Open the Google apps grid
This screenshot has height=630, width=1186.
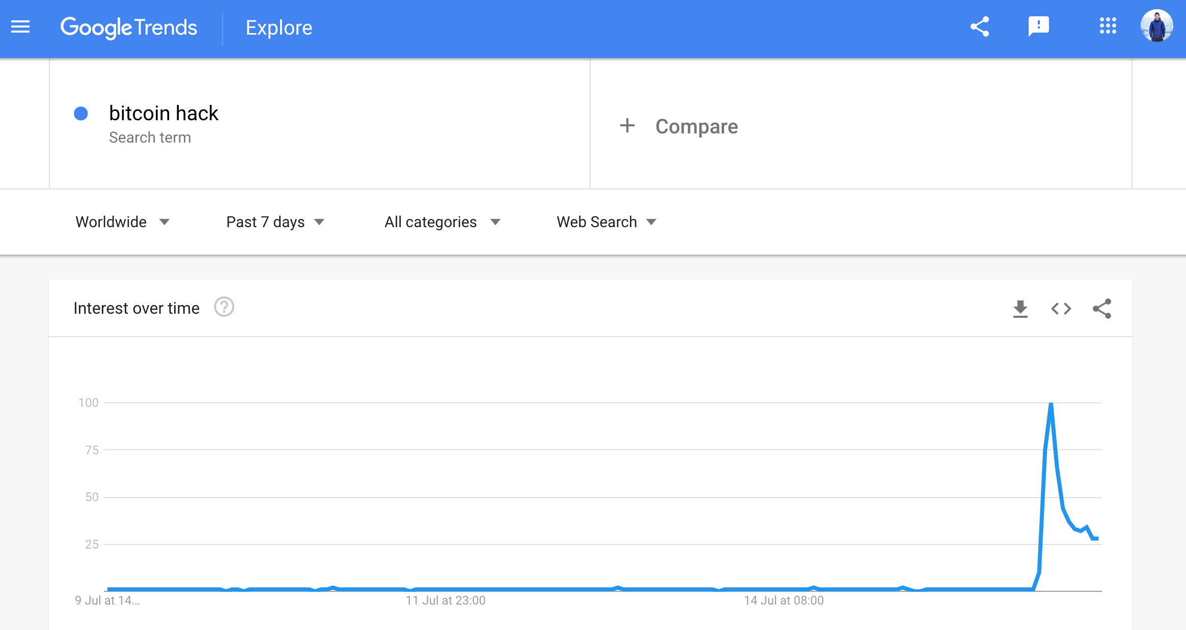point(1108,26)
